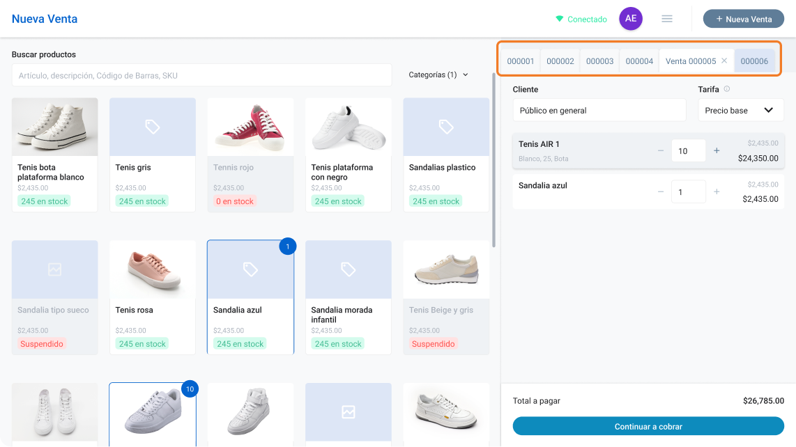Switch to sale tab 000004
Image resolution: width=796 pixels, height=447 pixels.
click(639, 61)
